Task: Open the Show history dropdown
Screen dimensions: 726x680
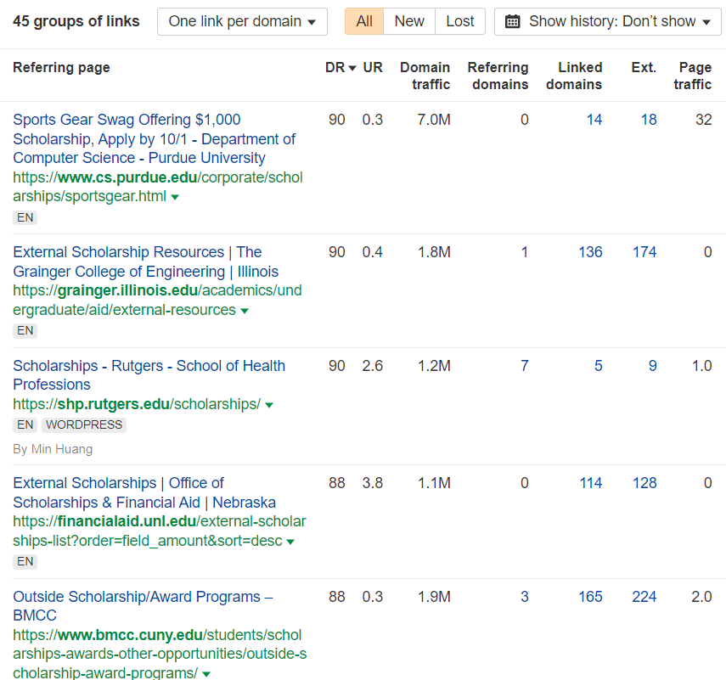Action: 607,21
